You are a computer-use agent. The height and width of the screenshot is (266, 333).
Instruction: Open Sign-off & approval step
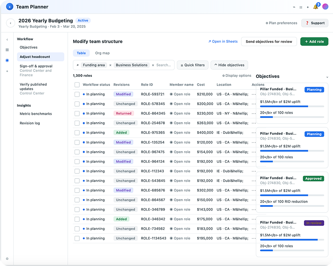pos(41,70)
